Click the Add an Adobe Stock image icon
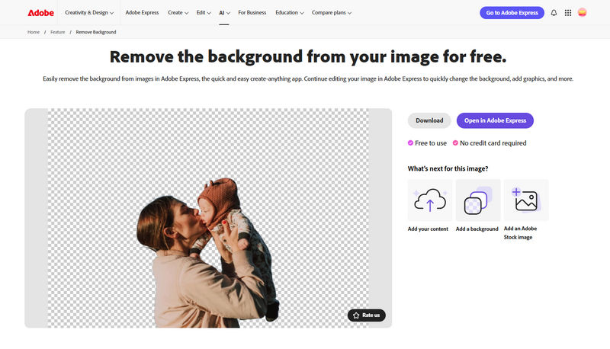 pos(526,200)
